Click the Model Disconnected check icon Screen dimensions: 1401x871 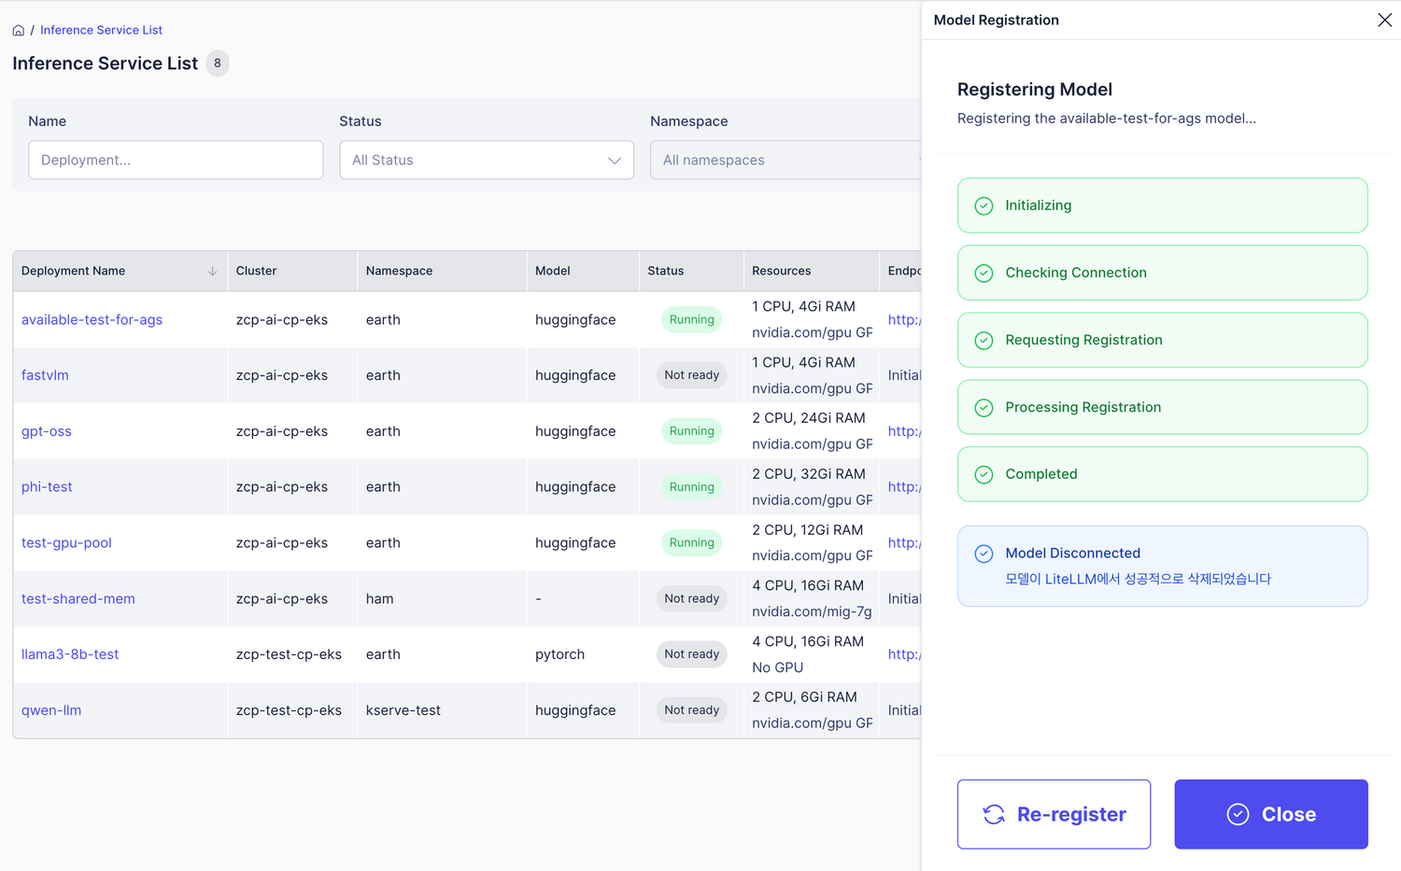pos(984,554)
